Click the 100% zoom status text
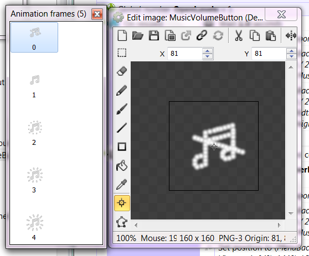 [126, 238]
